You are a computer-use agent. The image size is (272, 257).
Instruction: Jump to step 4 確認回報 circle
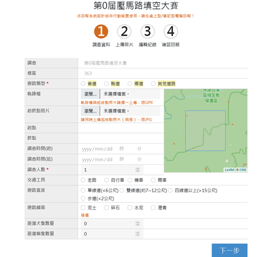click(x=171, y=31)
